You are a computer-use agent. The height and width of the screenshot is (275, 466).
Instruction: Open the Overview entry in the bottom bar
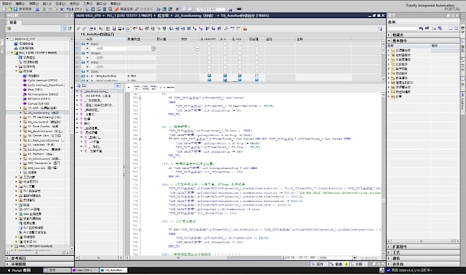(56, 270)
